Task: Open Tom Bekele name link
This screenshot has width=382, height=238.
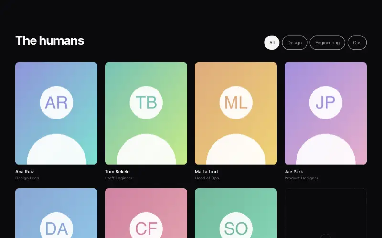Action: 117,172
